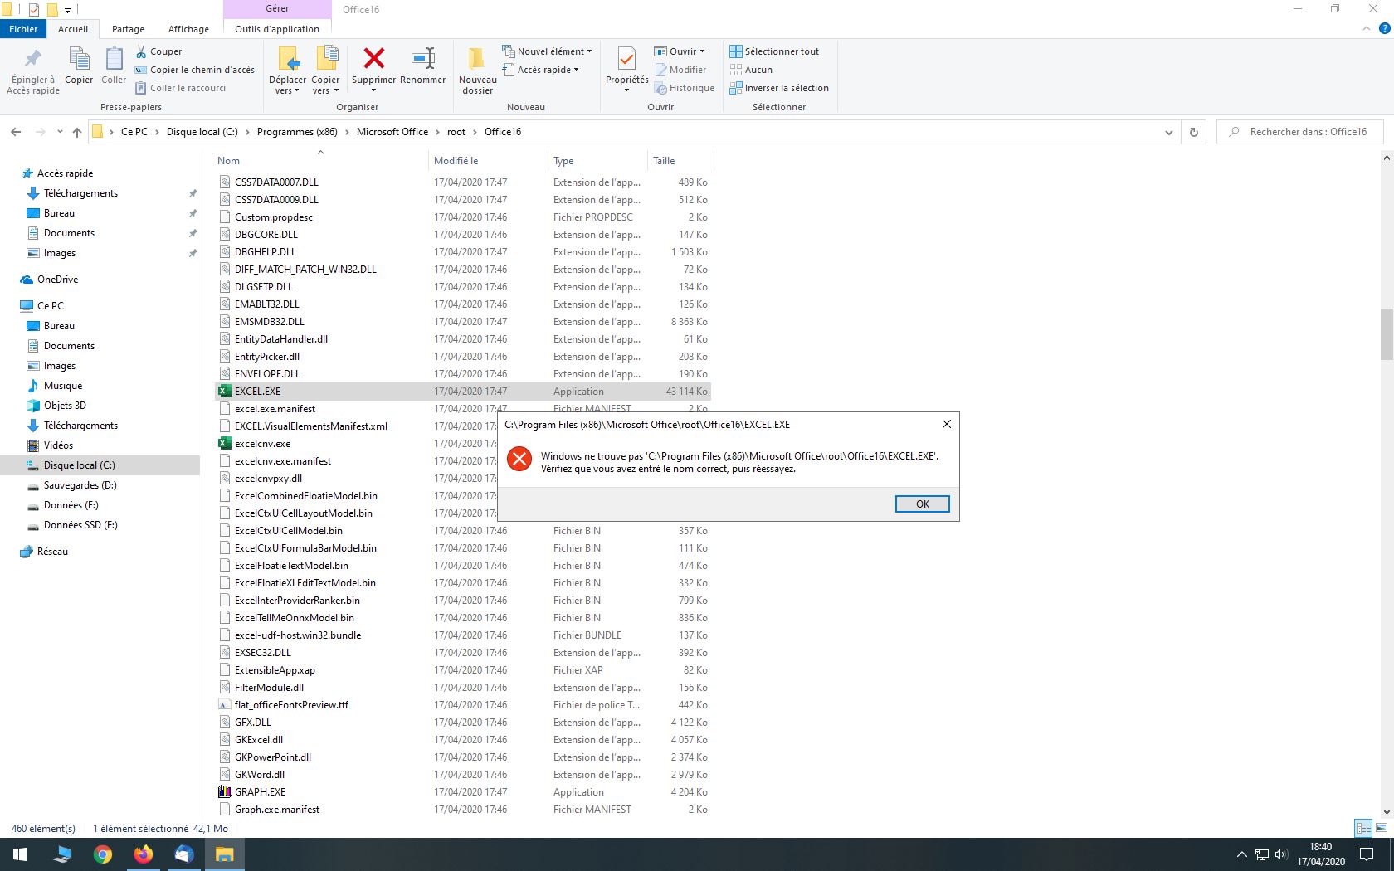Open the Déplacer vers menu
This screenshot has width=1394, height=871.
click(x=287, y=71)
